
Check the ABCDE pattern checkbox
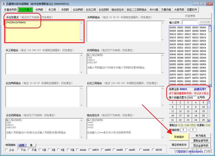coord(153,150)
